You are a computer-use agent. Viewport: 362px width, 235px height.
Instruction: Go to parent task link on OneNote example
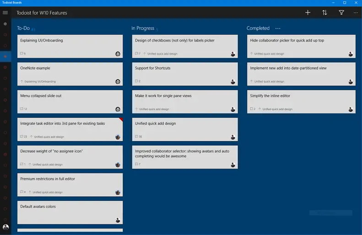click(x=38, y=81)
